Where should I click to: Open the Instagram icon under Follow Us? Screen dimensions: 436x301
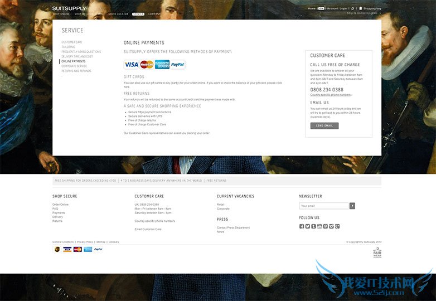(331, 226)
